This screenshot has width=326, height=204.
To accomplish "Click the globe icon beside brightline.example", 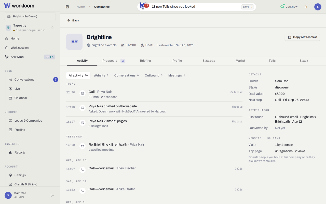I will pos(89,45).
